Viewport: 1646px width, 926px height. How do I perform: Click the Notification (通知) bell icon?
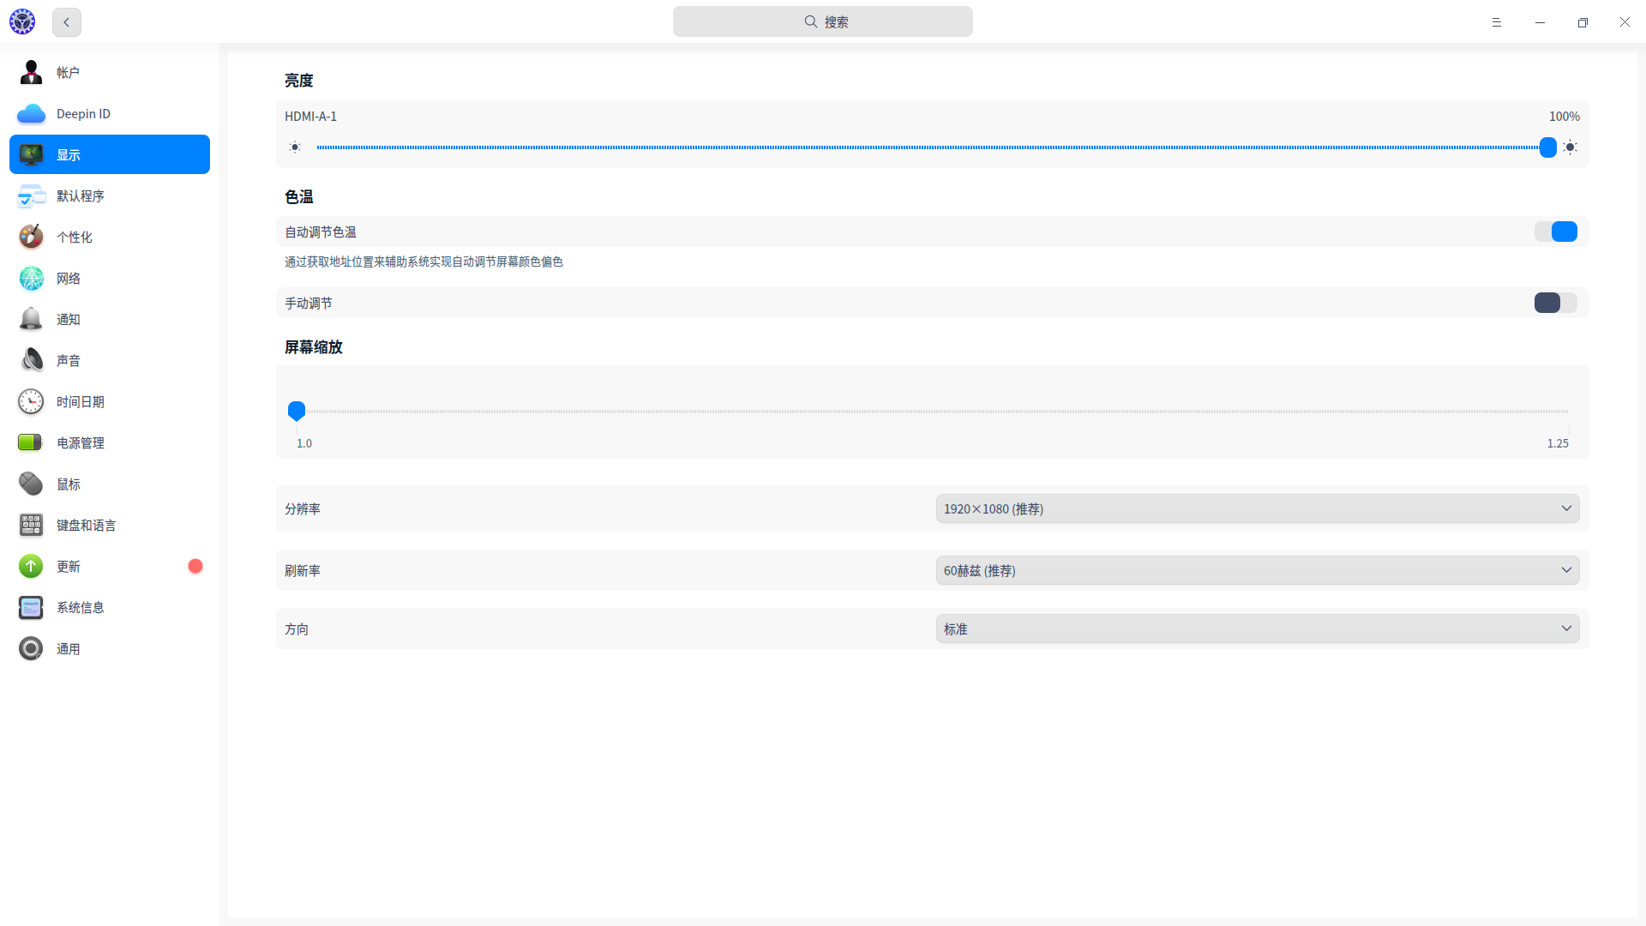point(31,319)
